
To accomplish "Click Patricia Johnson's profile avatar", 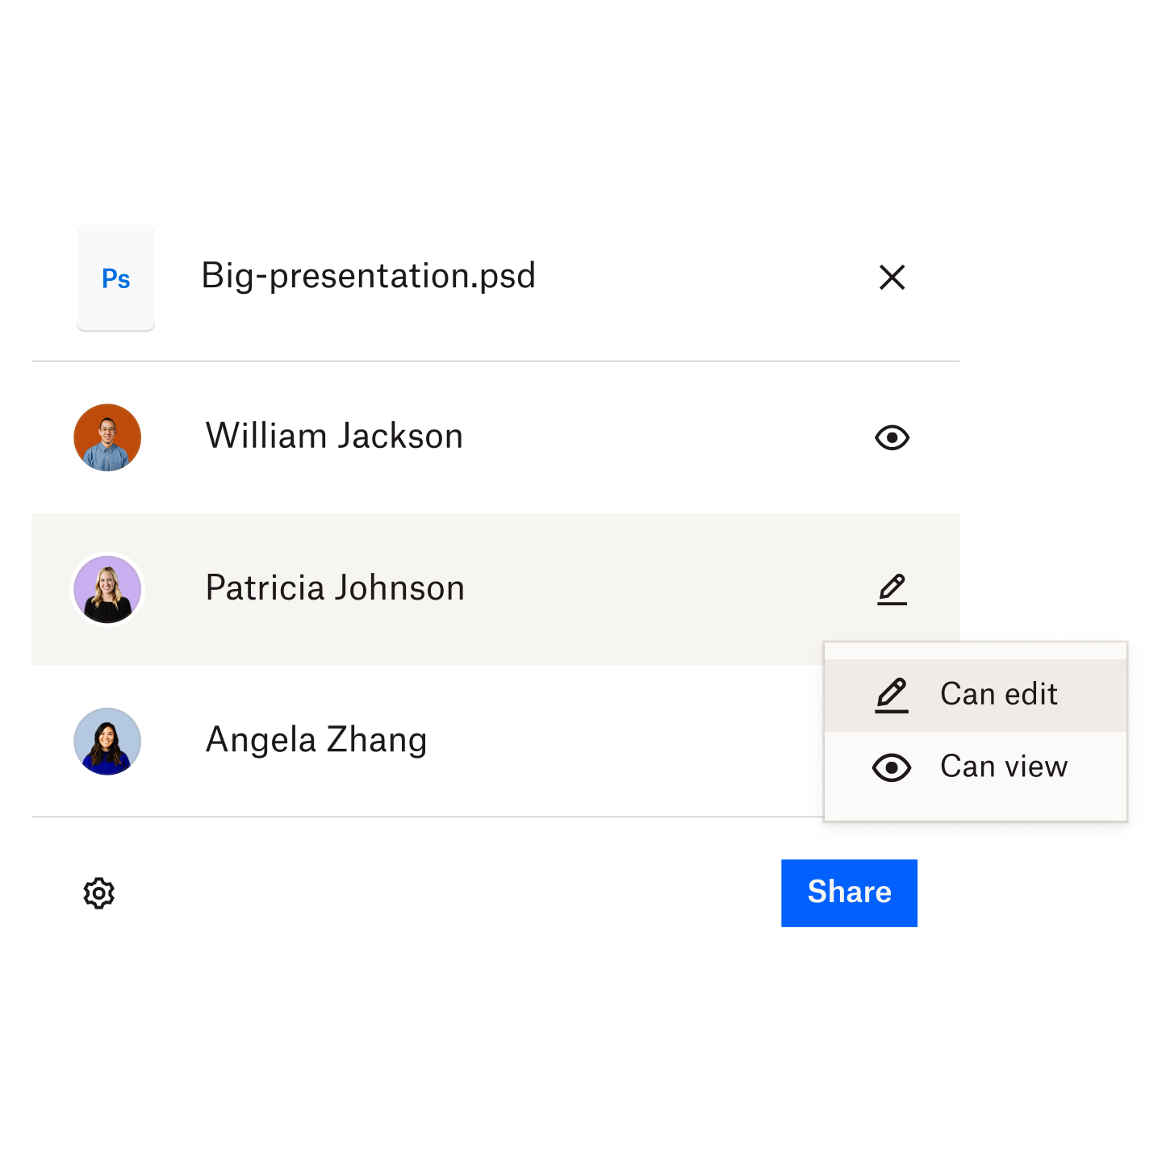I will click(107, 589).
